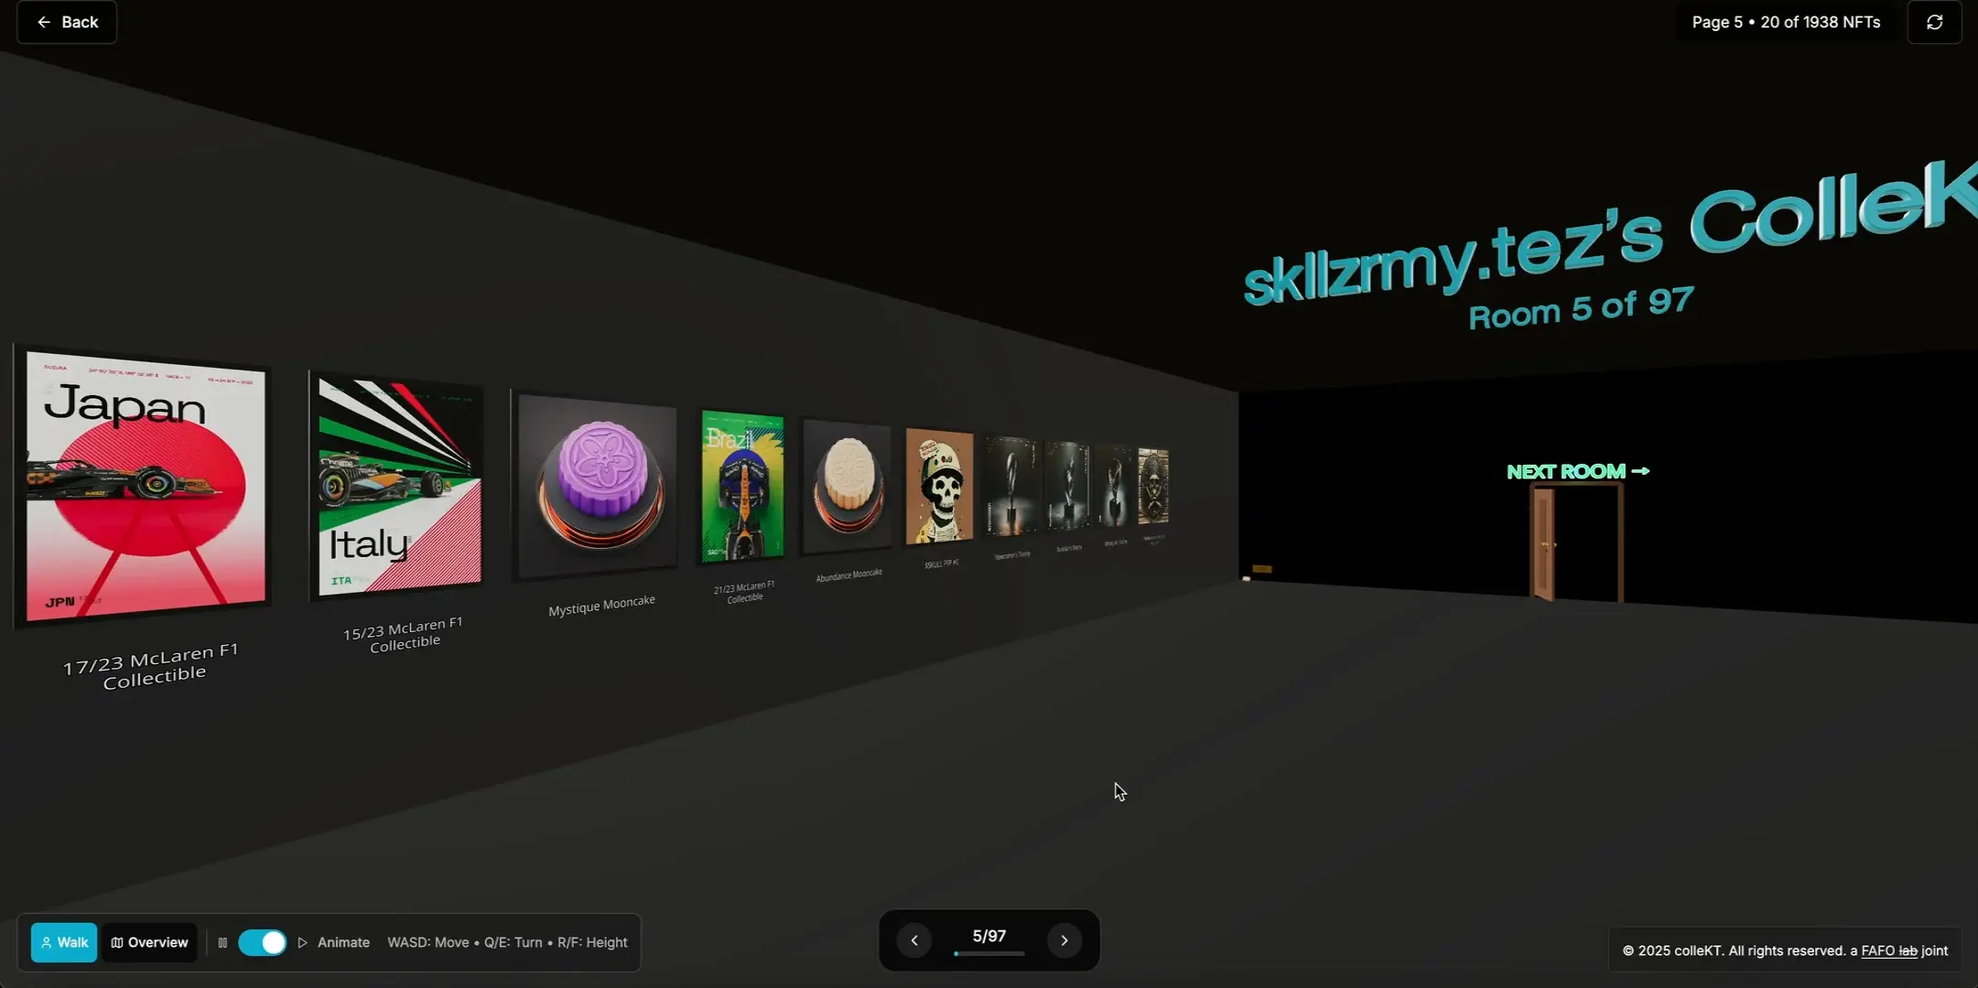Go back using the Back button
The width and height of the screenshot is (1978, 988).
[x=67, y=22]
